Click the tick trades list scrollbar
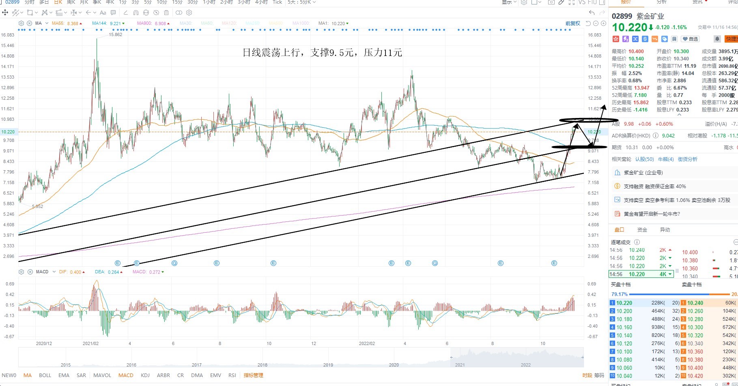This screenshot has height=386, width=738. click(677, 270)
